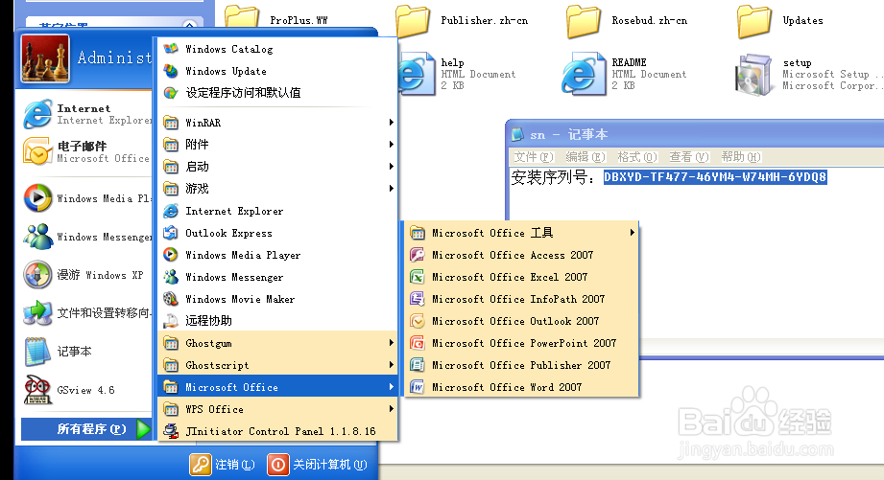Open the Publisher.zh-cn folder
884x480 pixels.
click(463, 20)
